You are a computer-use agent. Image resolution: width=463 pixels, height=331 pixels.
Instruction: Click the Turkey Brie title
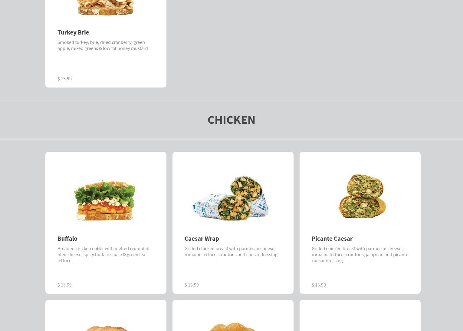(x=73, y=32)
